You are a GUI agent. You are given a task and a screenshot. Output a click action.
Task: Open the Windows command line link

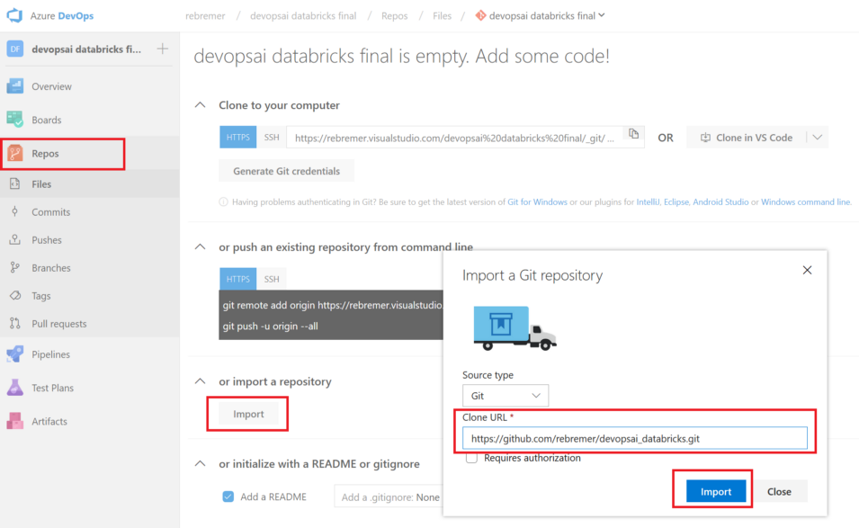pos(805,202)
